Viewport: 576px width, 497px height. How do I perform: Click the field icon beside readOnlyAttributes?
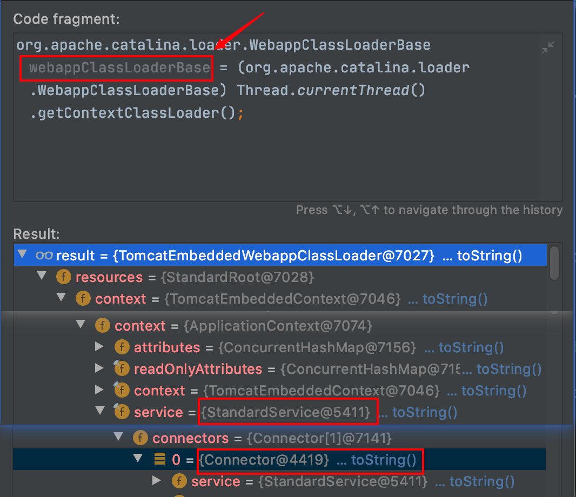click(122, 369)
